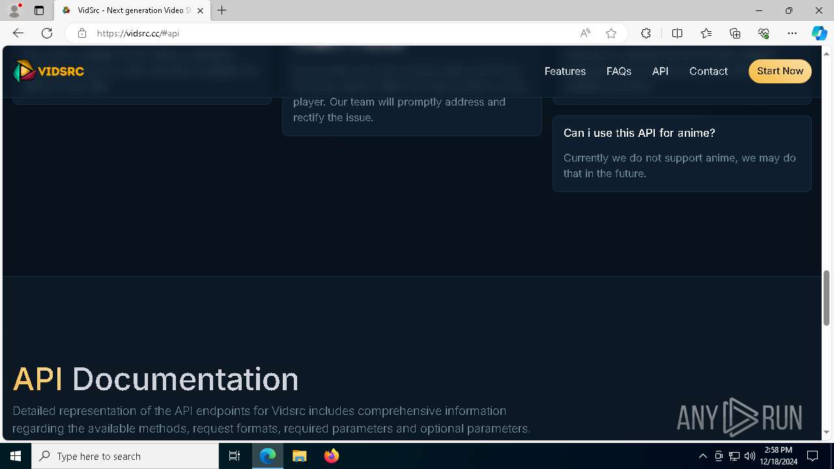The height and width of the screenshot is (469, 834).
Task: Show hidden system tray icons chevron
Action: [702, 456]
